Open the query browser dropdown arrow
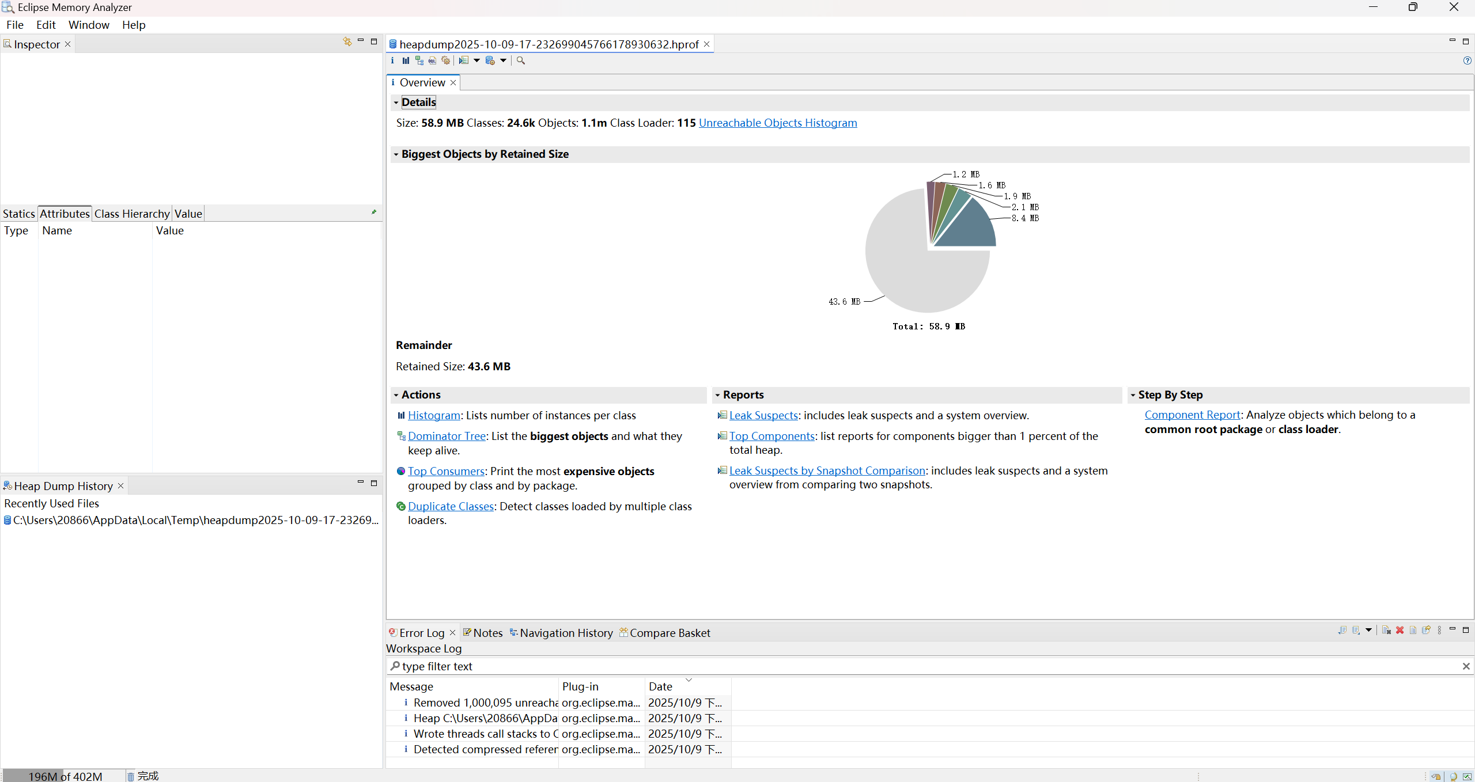Viewport: 1475px width, 782px height. (x=504, y=60)
